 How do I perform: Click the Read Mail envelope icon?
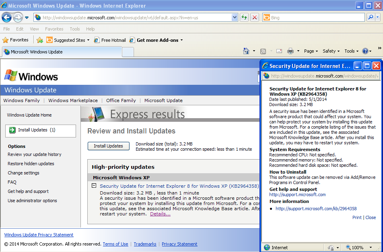[x=279, y=51]
